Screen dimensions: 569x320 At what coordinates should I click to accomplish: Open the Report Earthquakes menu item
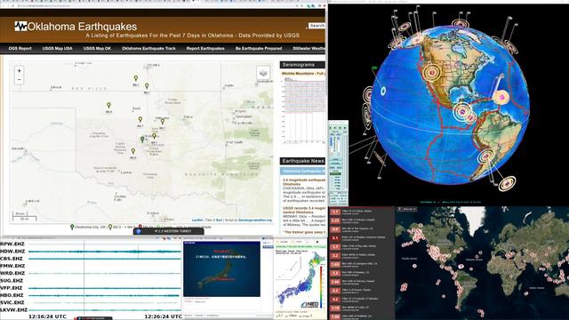click(x=205, y=48)
